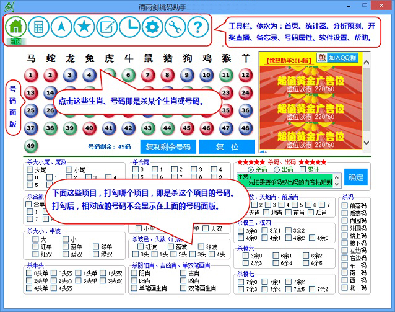Click the number 49 ball
Viewport: 395px width, 312px height.
(31, 146)
